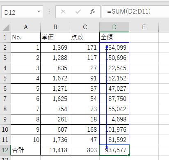Screen dimensions: 169x160
Task: Expand the Name Box dropdown arrow
Action: [39, 11]
